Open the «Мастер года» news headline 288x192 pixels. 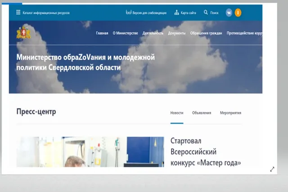tap(206, 152)
